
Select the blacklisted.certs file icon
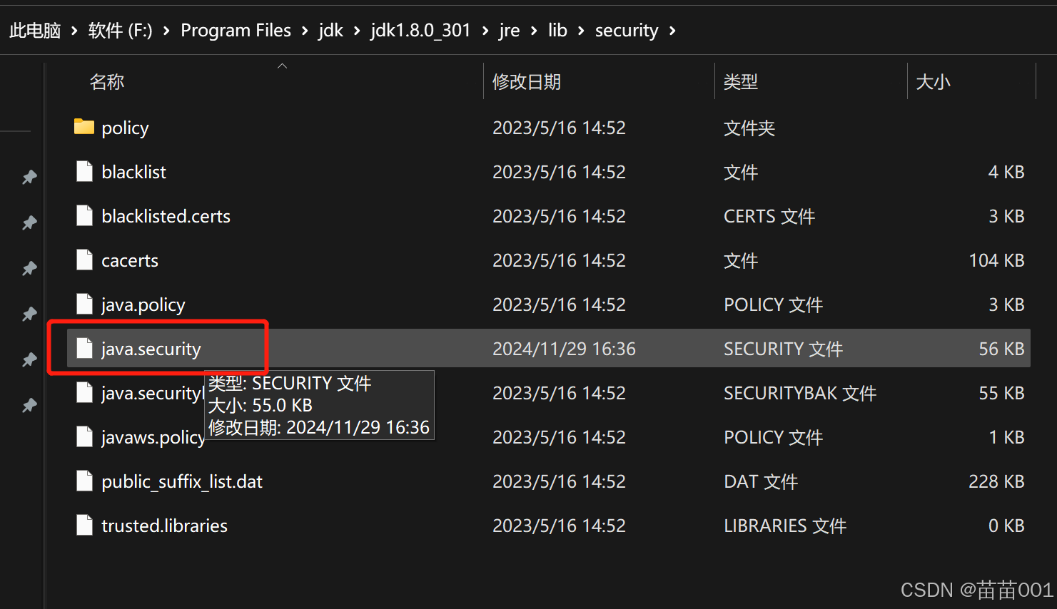point(84,215)
